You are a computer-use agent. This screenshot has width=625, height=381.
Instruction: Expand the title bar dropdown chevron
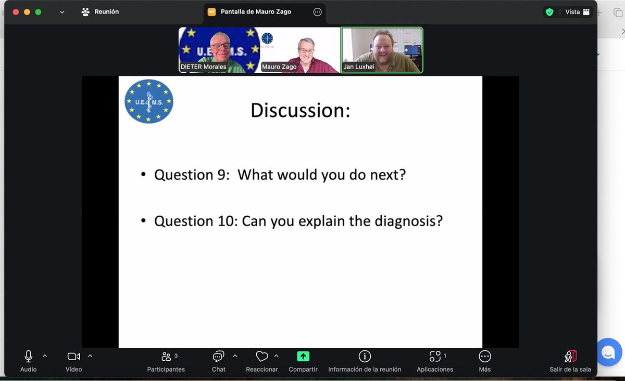pos(62,12)
